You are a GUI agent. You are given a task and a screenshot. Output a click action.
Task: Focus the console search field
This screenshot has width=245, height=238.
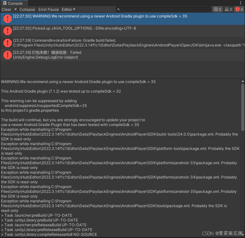click(164, 9)
